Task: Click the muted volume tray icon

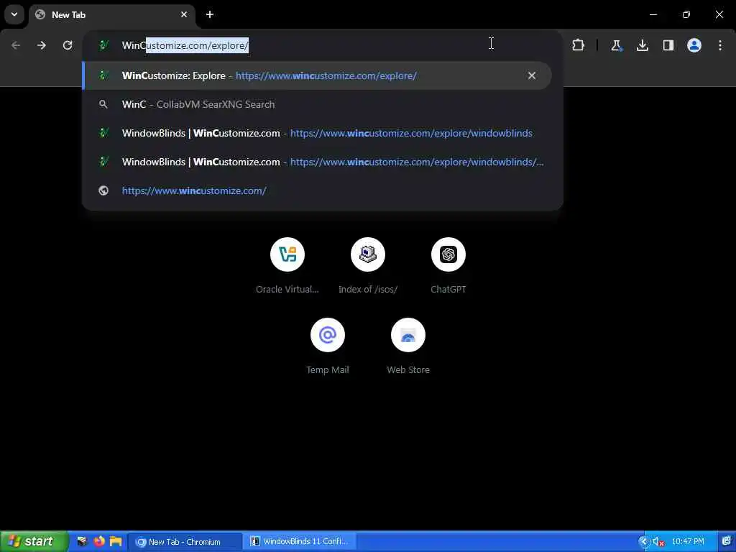Action: pos(658,542)
